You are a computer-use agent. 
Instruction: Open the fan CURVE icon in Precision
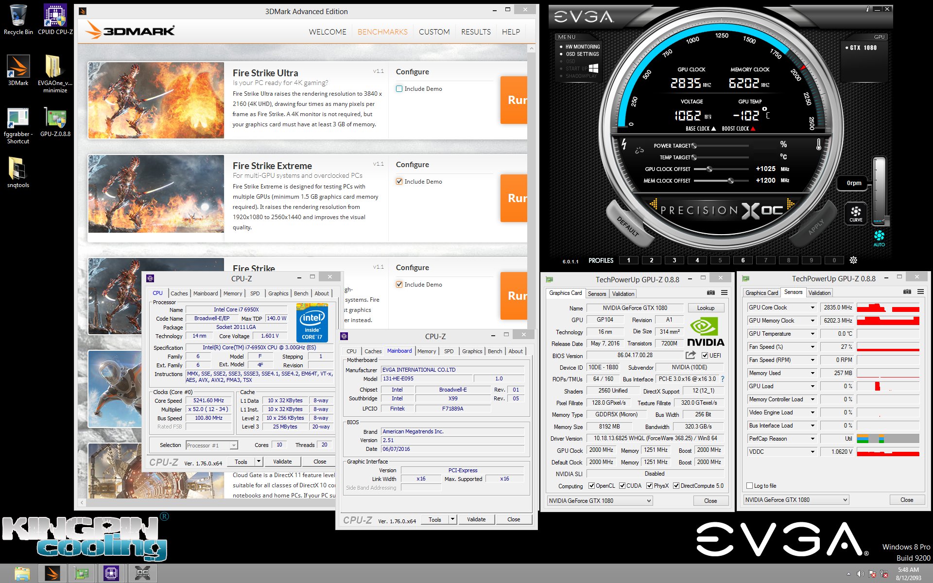tap(856, 213)
